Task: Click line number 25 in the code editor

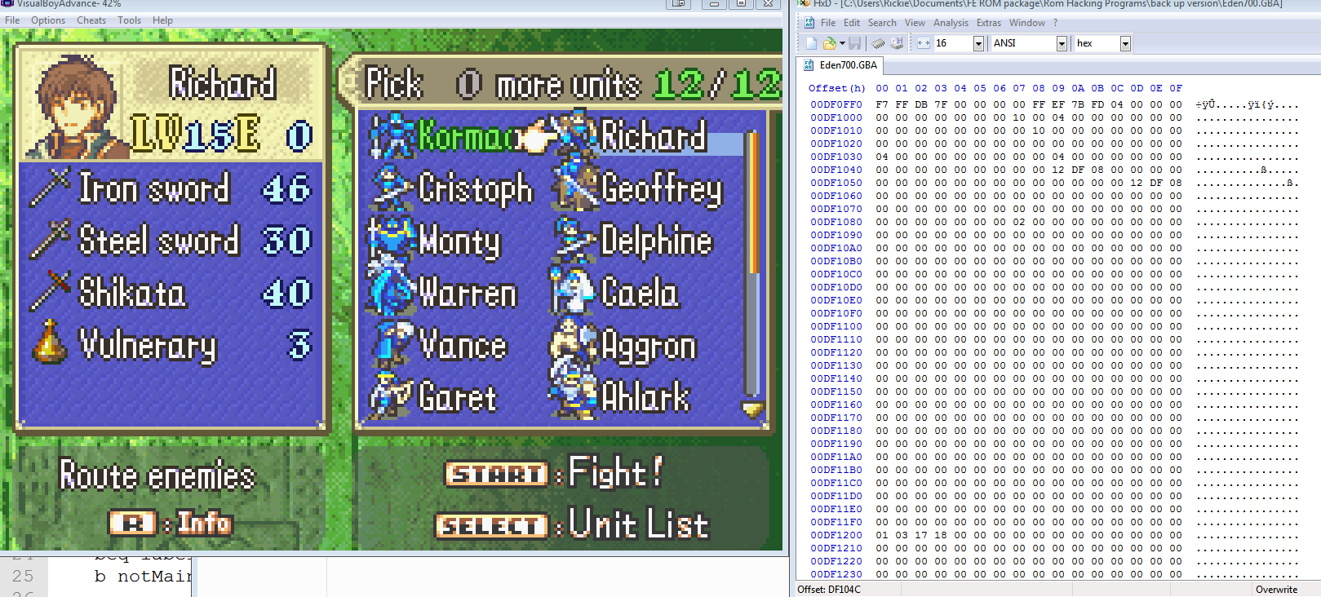Action: point(23,576)
